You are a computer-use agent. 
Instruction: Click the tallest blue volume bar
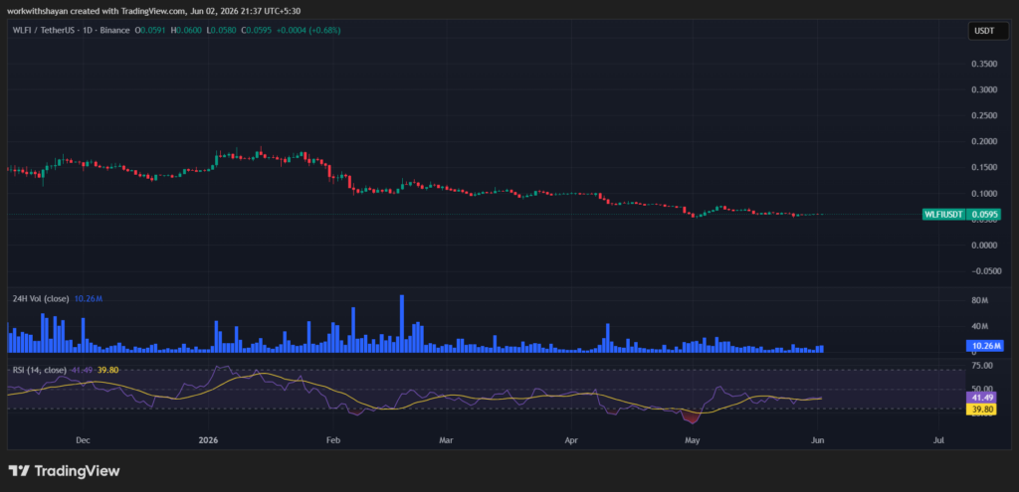click(402, 324)
